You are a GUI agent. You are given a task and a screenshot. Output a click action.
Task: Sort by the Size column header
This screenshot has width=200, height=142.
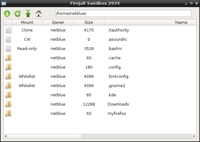point(89,22)
